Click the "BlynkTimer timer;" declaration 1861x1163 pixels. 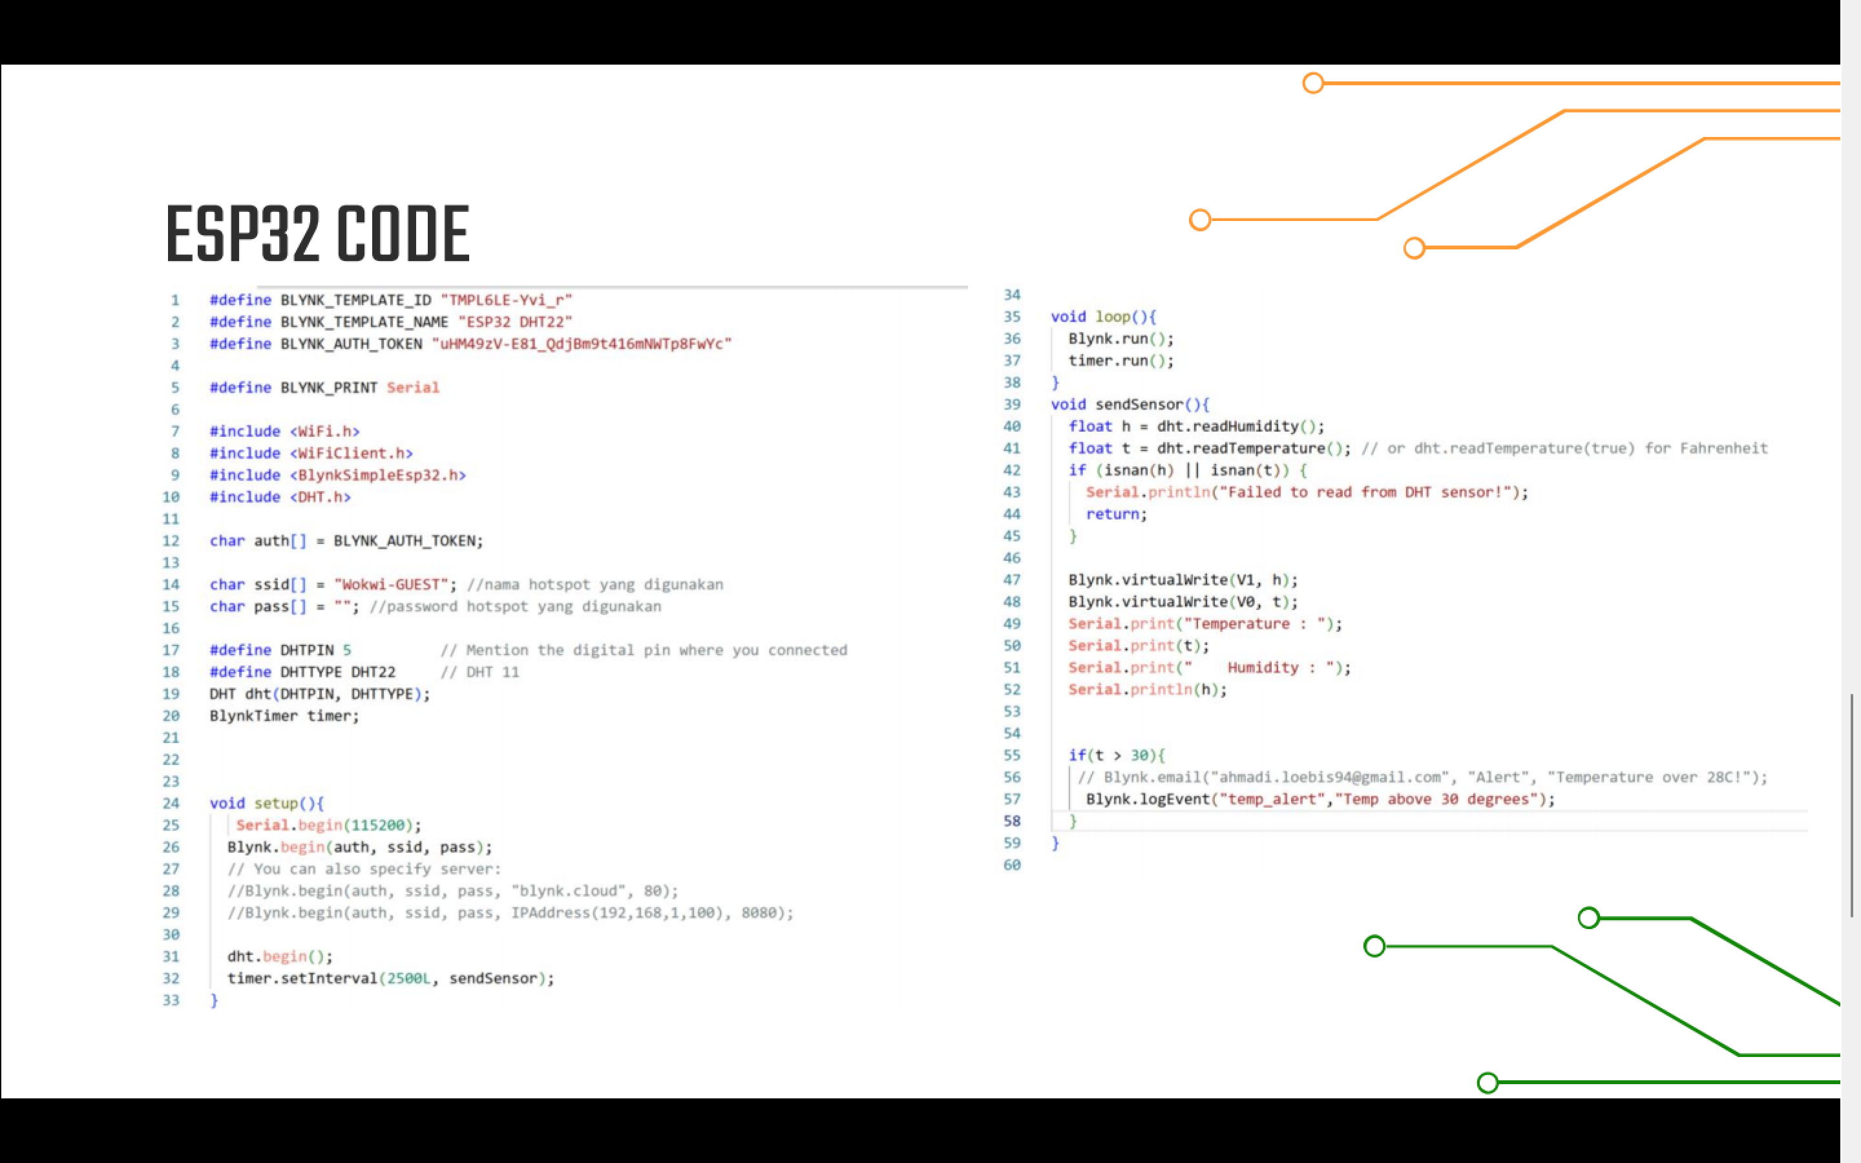(x=284, y=716)
